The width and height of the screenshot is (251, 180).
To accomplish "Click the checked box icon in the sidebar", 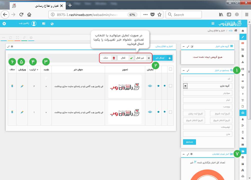I will [243, 157].
